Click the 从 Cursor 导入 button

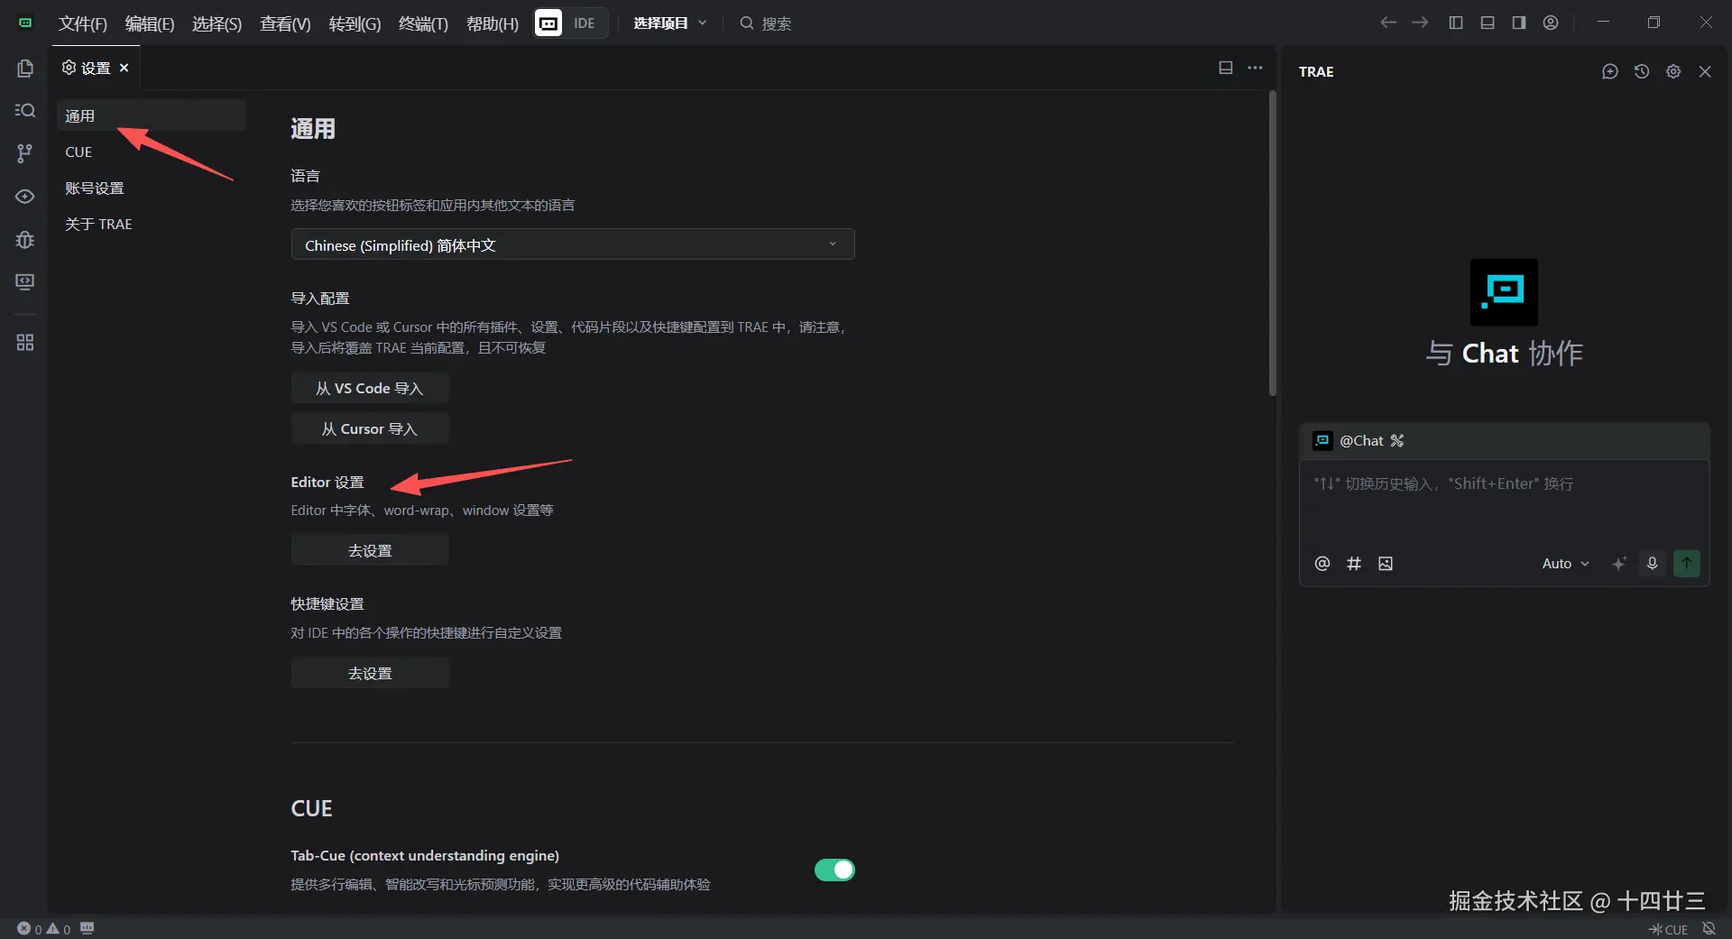370,428
